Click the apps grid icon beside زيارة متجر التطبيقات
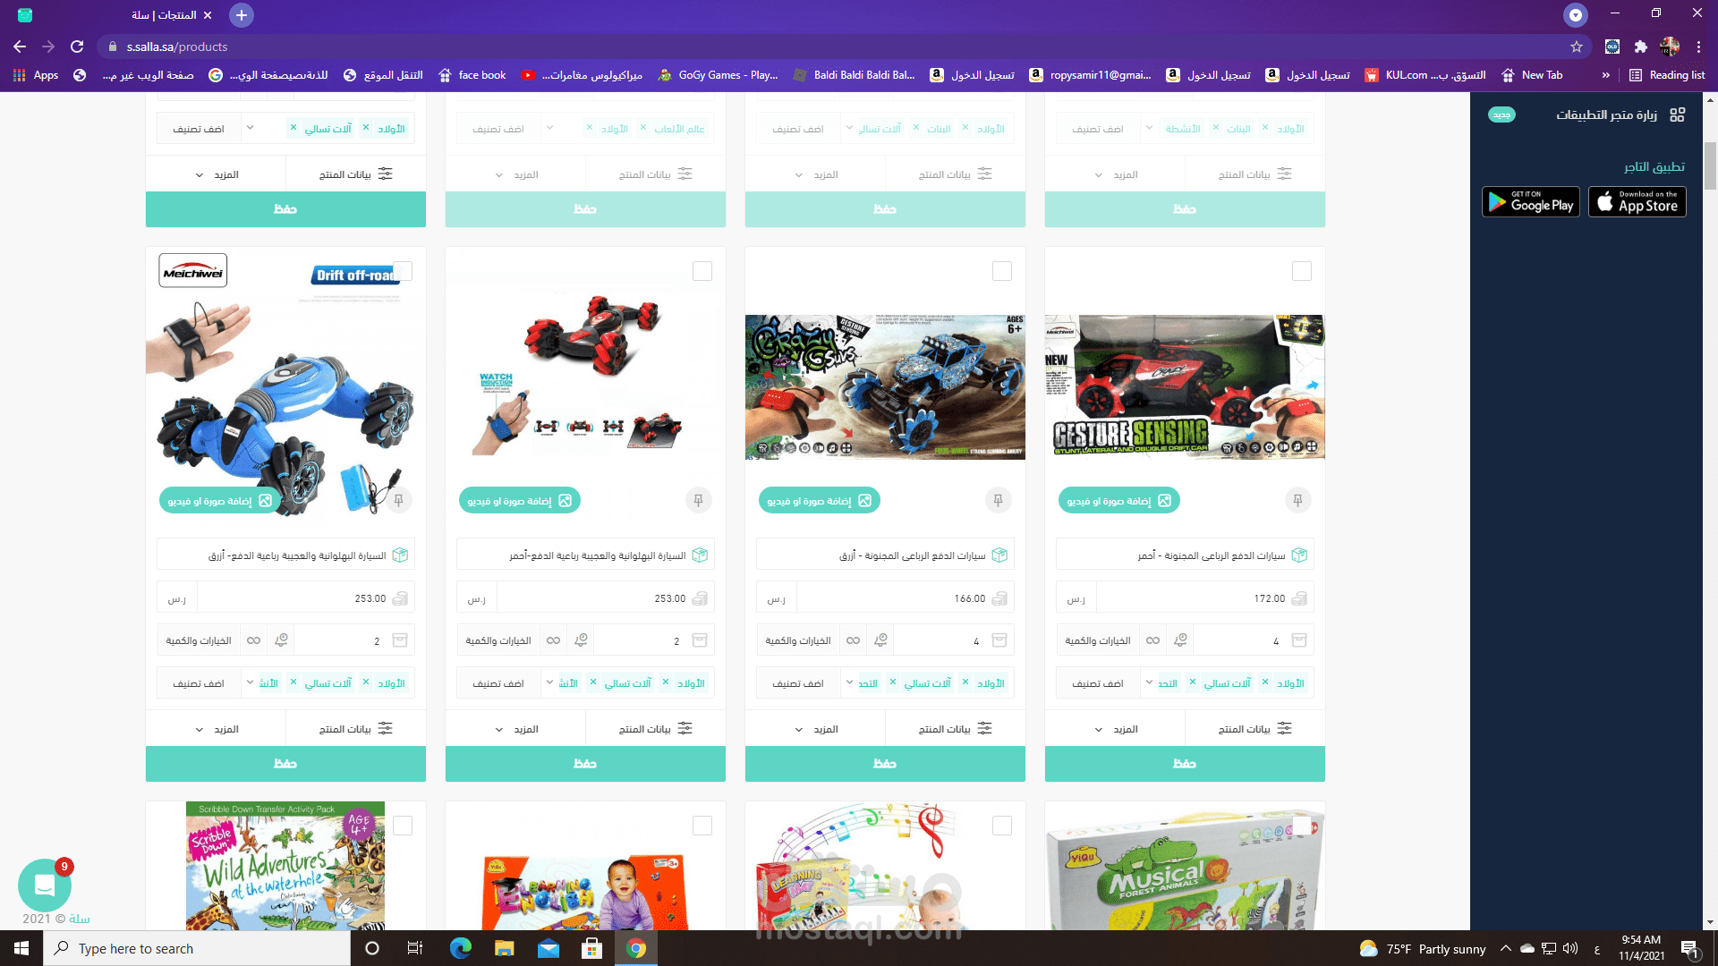Image resolution: width=1718 pixels, height=966 pixels. pyautogui.click(x=1677, y=114)
